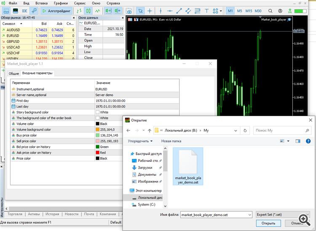Select the text label tool (T)
The image size is (316, 231).
tap(206, 11)
